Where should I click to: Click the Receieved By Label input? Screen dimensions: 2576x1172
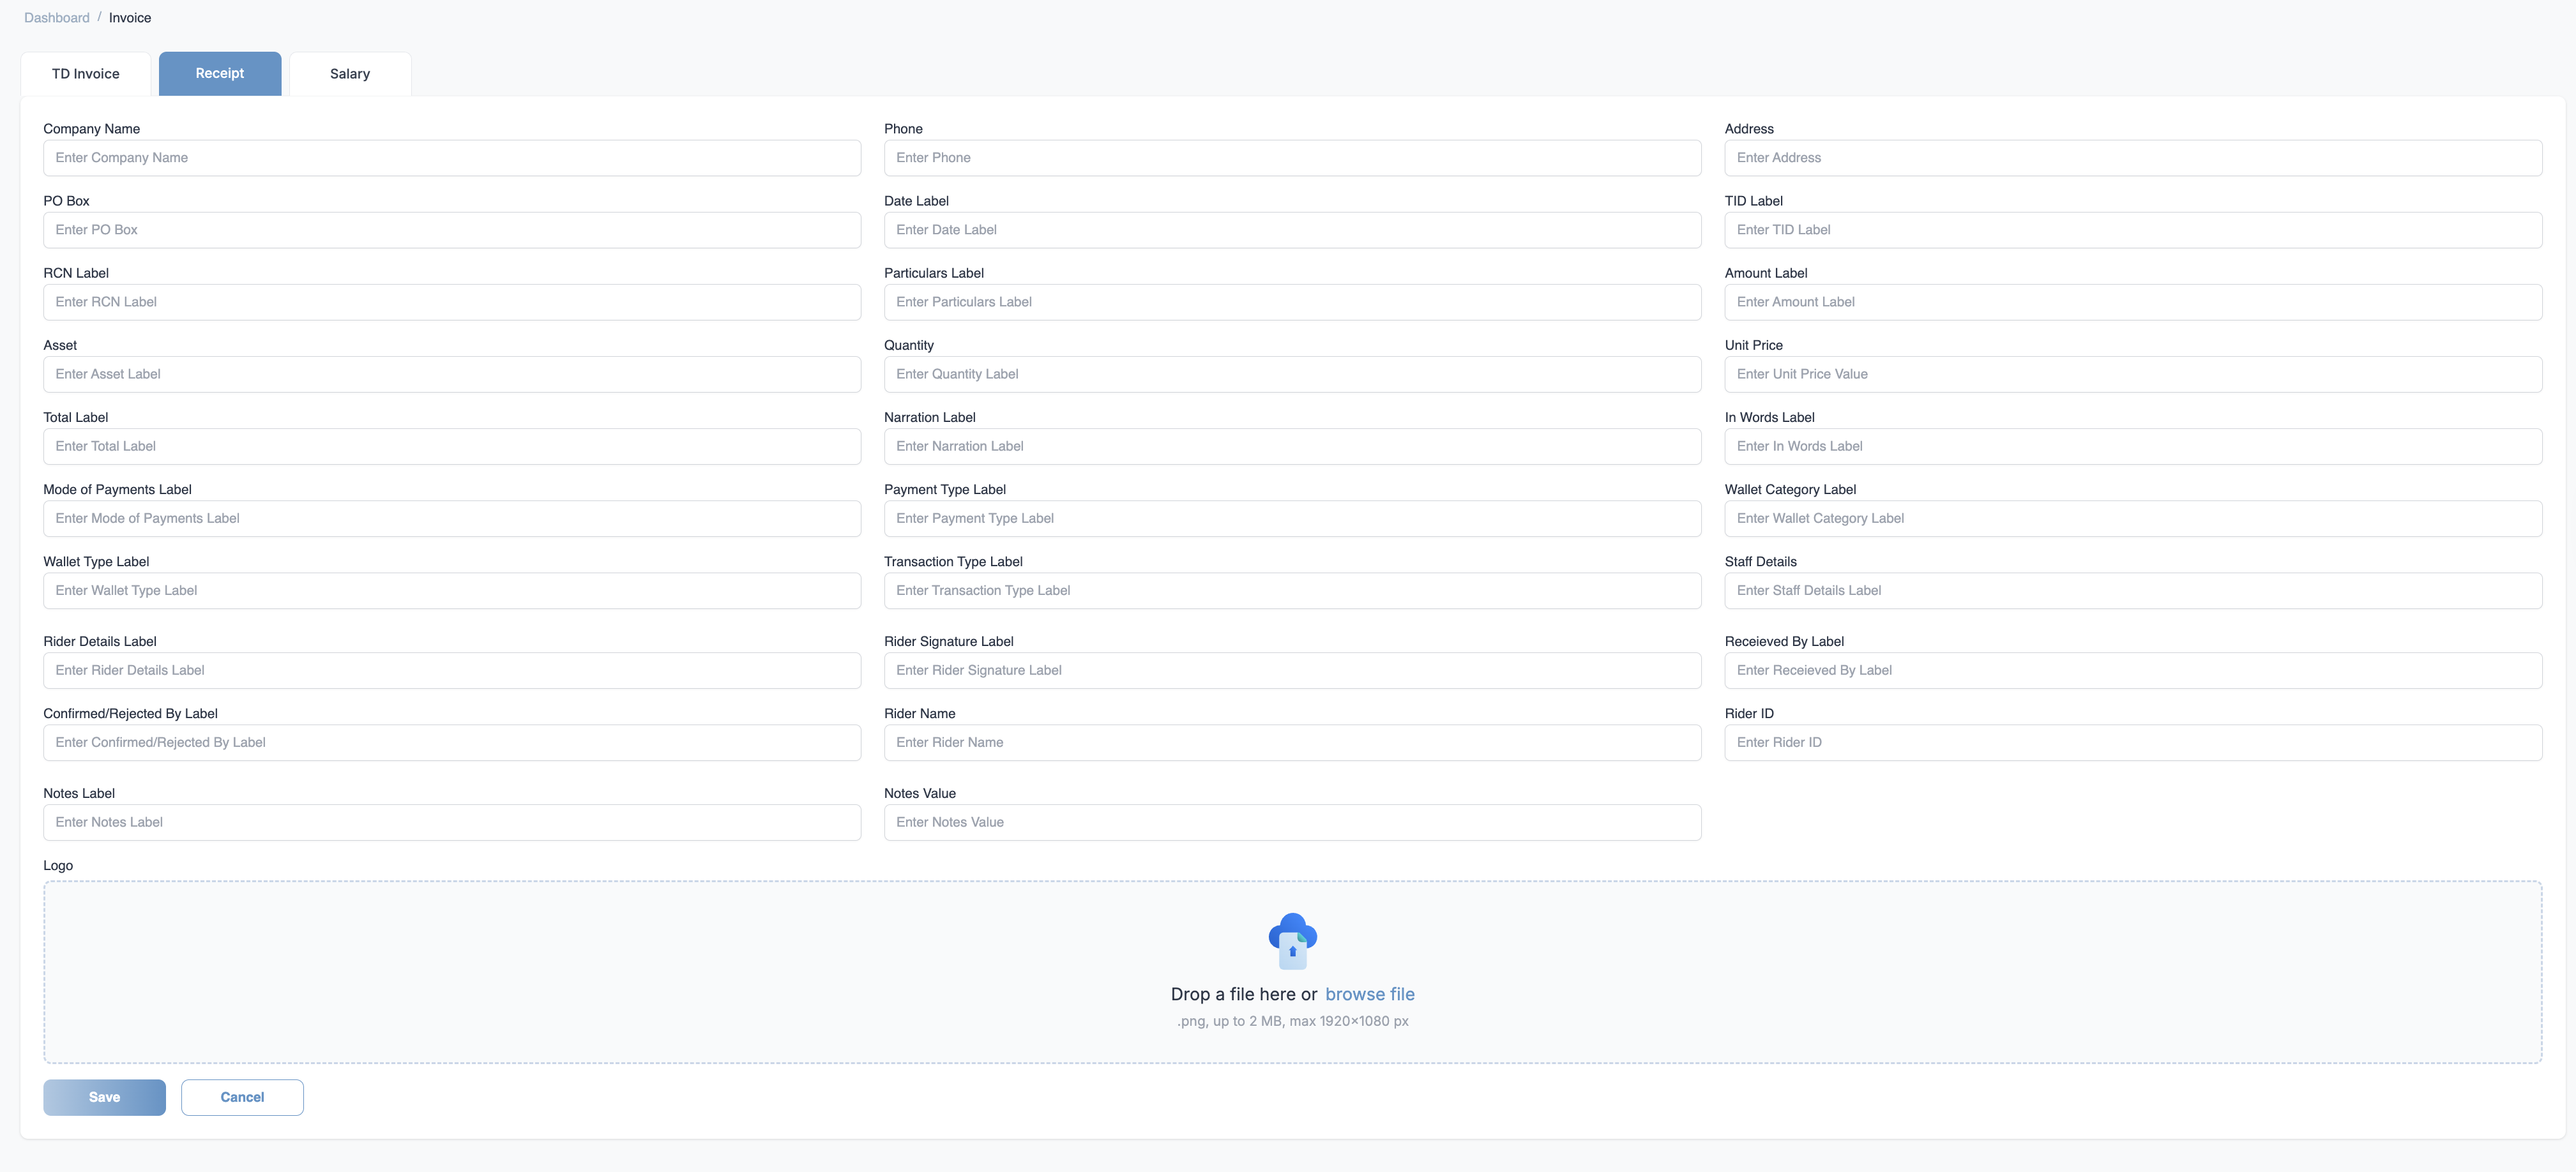tap(2133, 670)
